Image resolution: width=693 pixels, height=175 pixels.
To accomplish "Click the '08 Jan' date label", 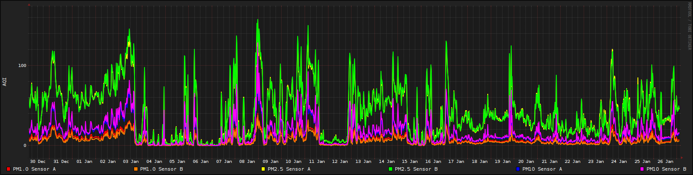I will click(247, 162).
